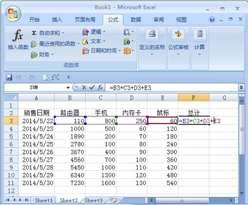Viewport: 248px width, 205px height.
Task: Select cell containing 7230
Action: (70, 183)
